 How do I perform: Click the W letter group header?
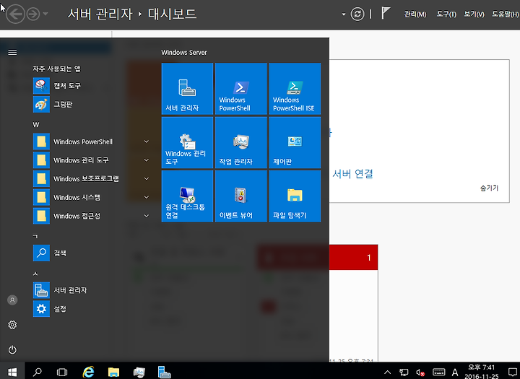click(36, 125)
